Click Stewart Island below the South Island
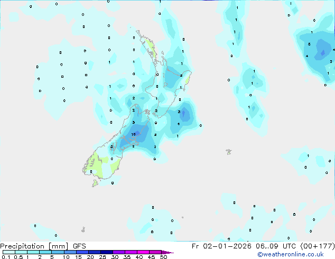The height and width of the screenshot is (259, 335). pyautogui.click(x=95, y=183)
